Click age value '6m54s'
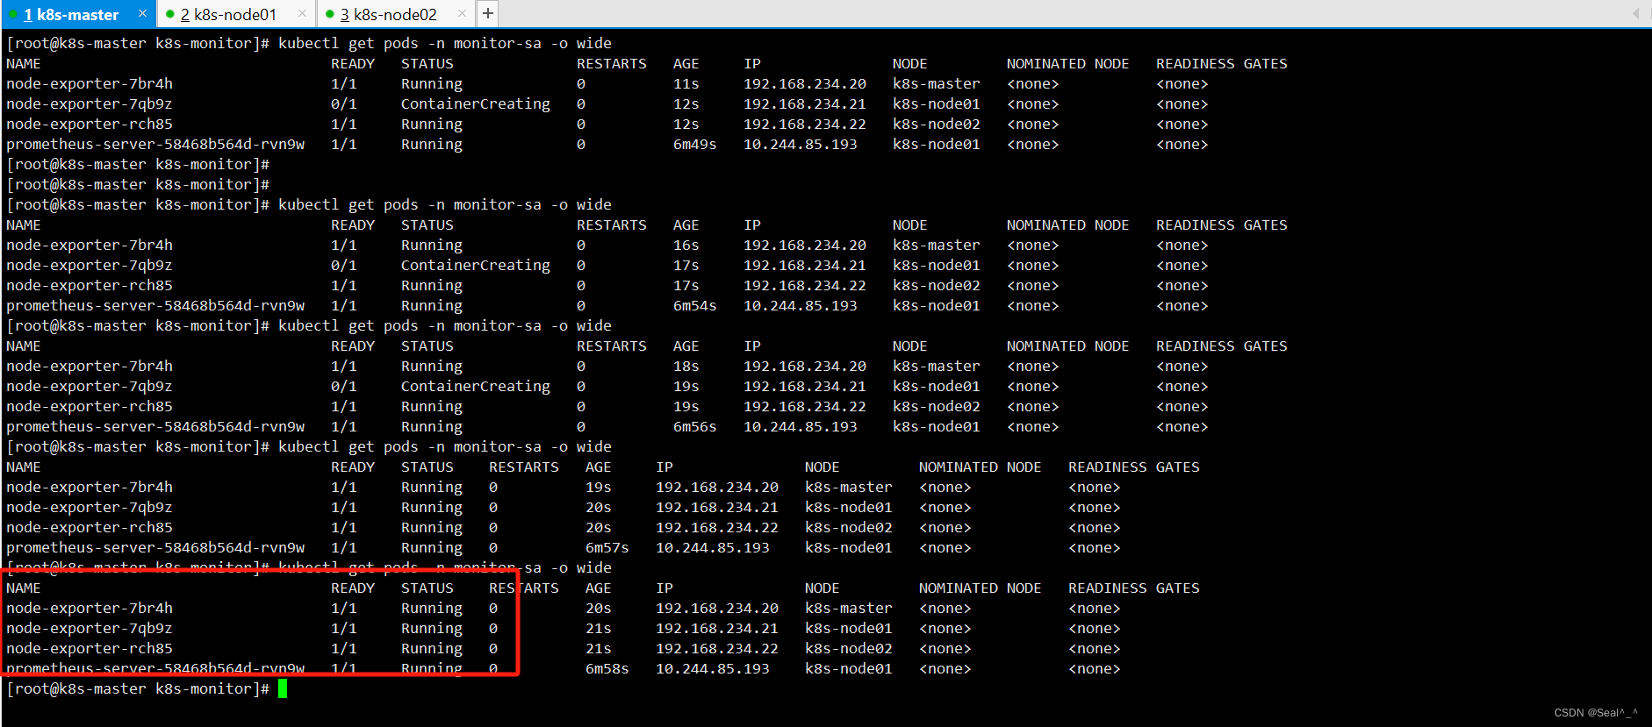 [695, 305]
